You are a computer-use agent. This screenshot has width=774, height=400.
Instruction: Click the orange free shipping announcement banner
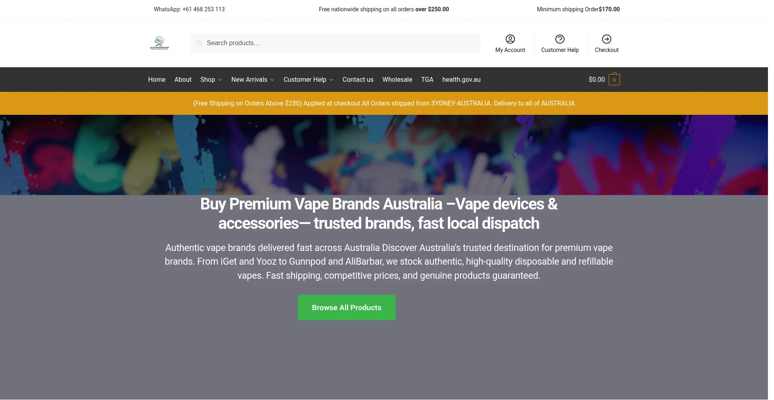(384, 104)
